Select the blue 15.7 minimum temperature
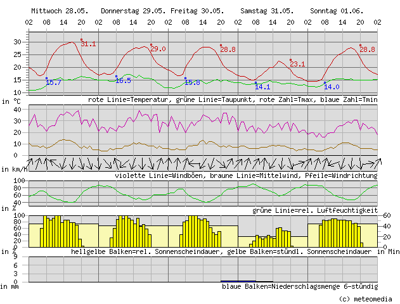 (x=53, y=83)
